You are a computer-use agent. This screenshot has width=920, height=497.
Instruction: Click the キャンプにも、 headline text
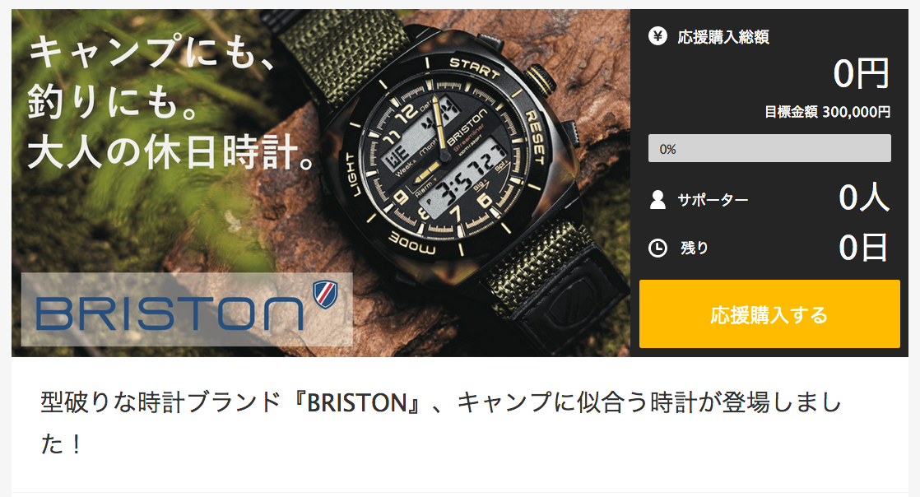[152, 52]
